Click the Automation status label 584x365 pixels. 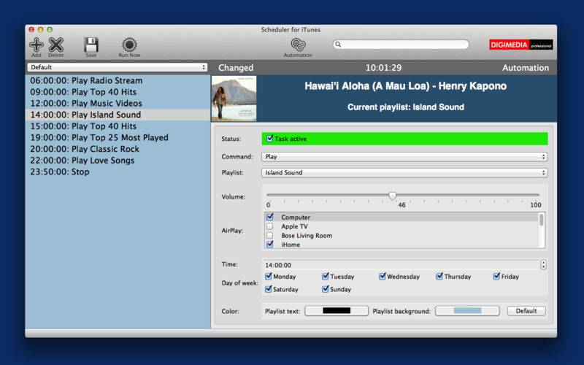tap(525, 68)
